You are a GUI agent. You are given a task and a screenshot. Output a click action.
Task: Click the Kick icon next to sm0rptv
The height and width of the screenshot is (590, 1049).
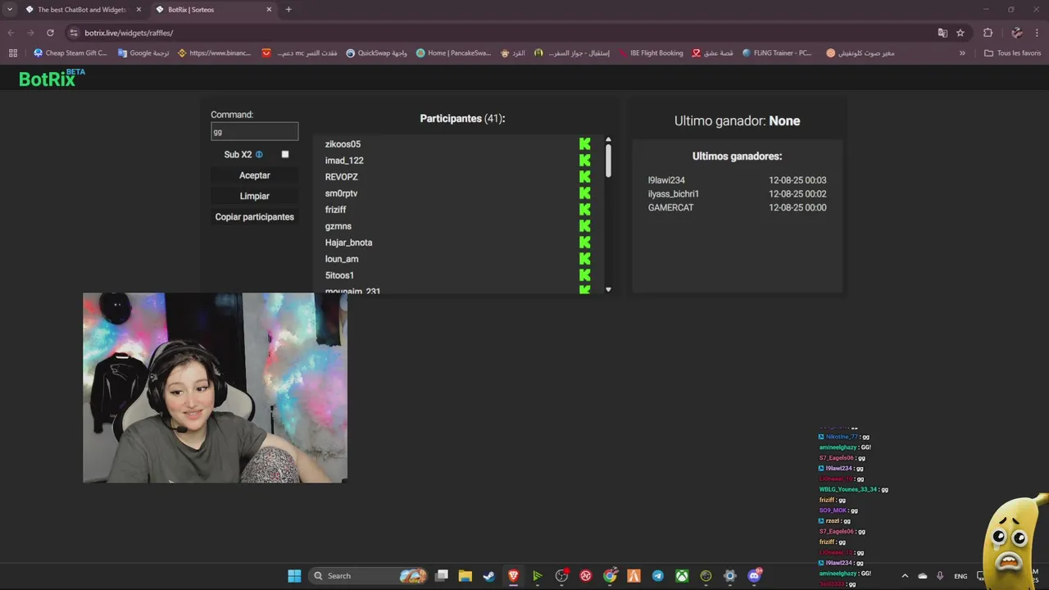pyautogui.click(x=584, y=193)
